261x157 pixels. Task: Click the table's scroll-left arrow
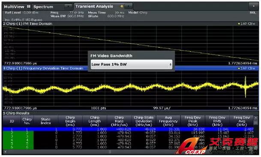pos(5,152)
